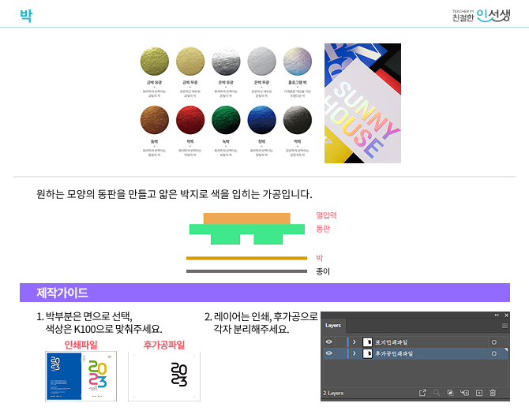Open the Layers panel hamburger menu
Viewport: 529px width, 418px height.
[x=505, y=325]
